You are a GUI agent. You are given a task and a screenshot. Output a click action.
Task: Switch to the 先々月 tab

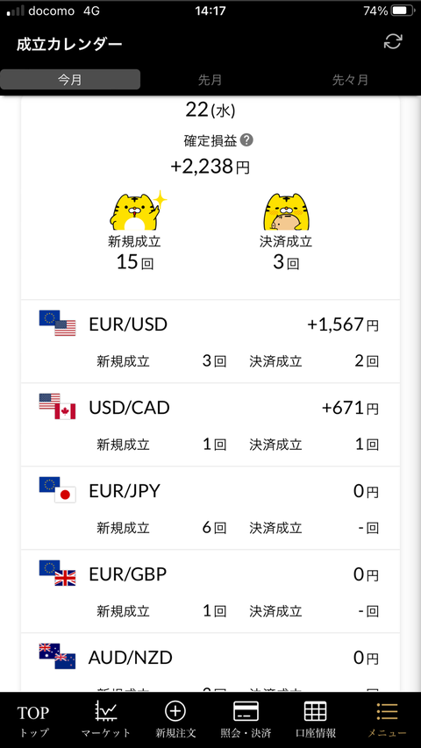(350, 80)
